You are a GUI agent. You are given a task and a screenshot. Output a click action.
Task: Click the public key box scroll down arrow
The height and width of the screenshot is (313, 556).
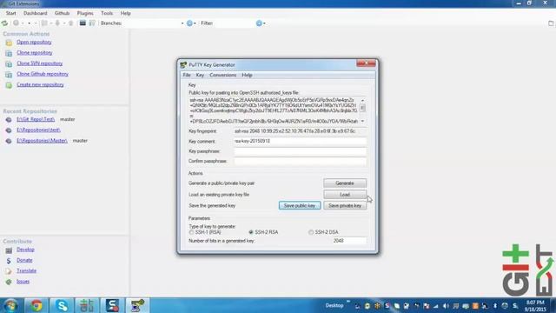362,122
